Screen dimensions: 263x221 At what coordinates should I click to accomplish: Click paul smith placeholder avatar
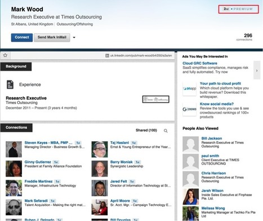(x=190, y=161)
